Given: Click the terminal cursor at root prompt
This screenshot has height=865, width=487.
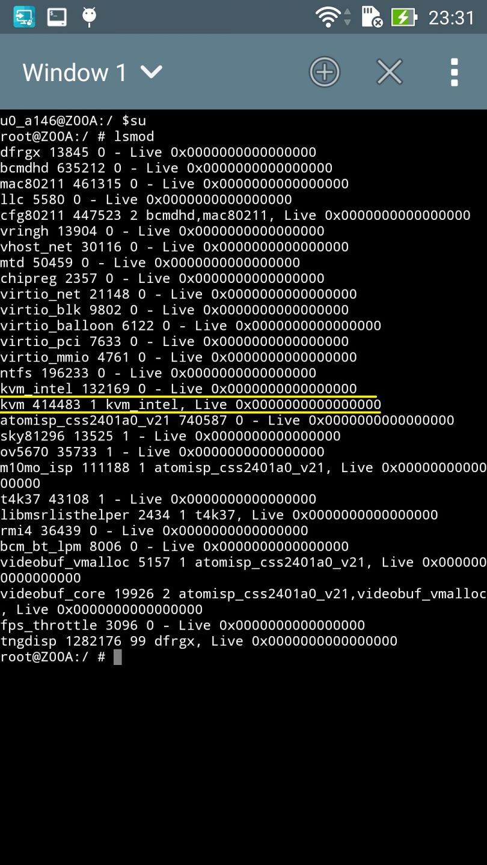Looking at the screenshot, I should click(x=117, y=657).
